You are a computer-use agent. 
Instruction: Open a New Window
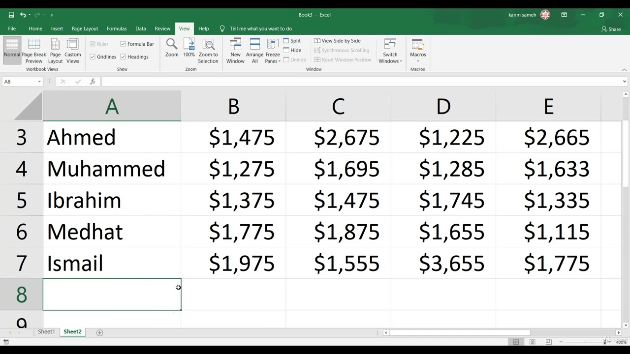tap(235, 51)
